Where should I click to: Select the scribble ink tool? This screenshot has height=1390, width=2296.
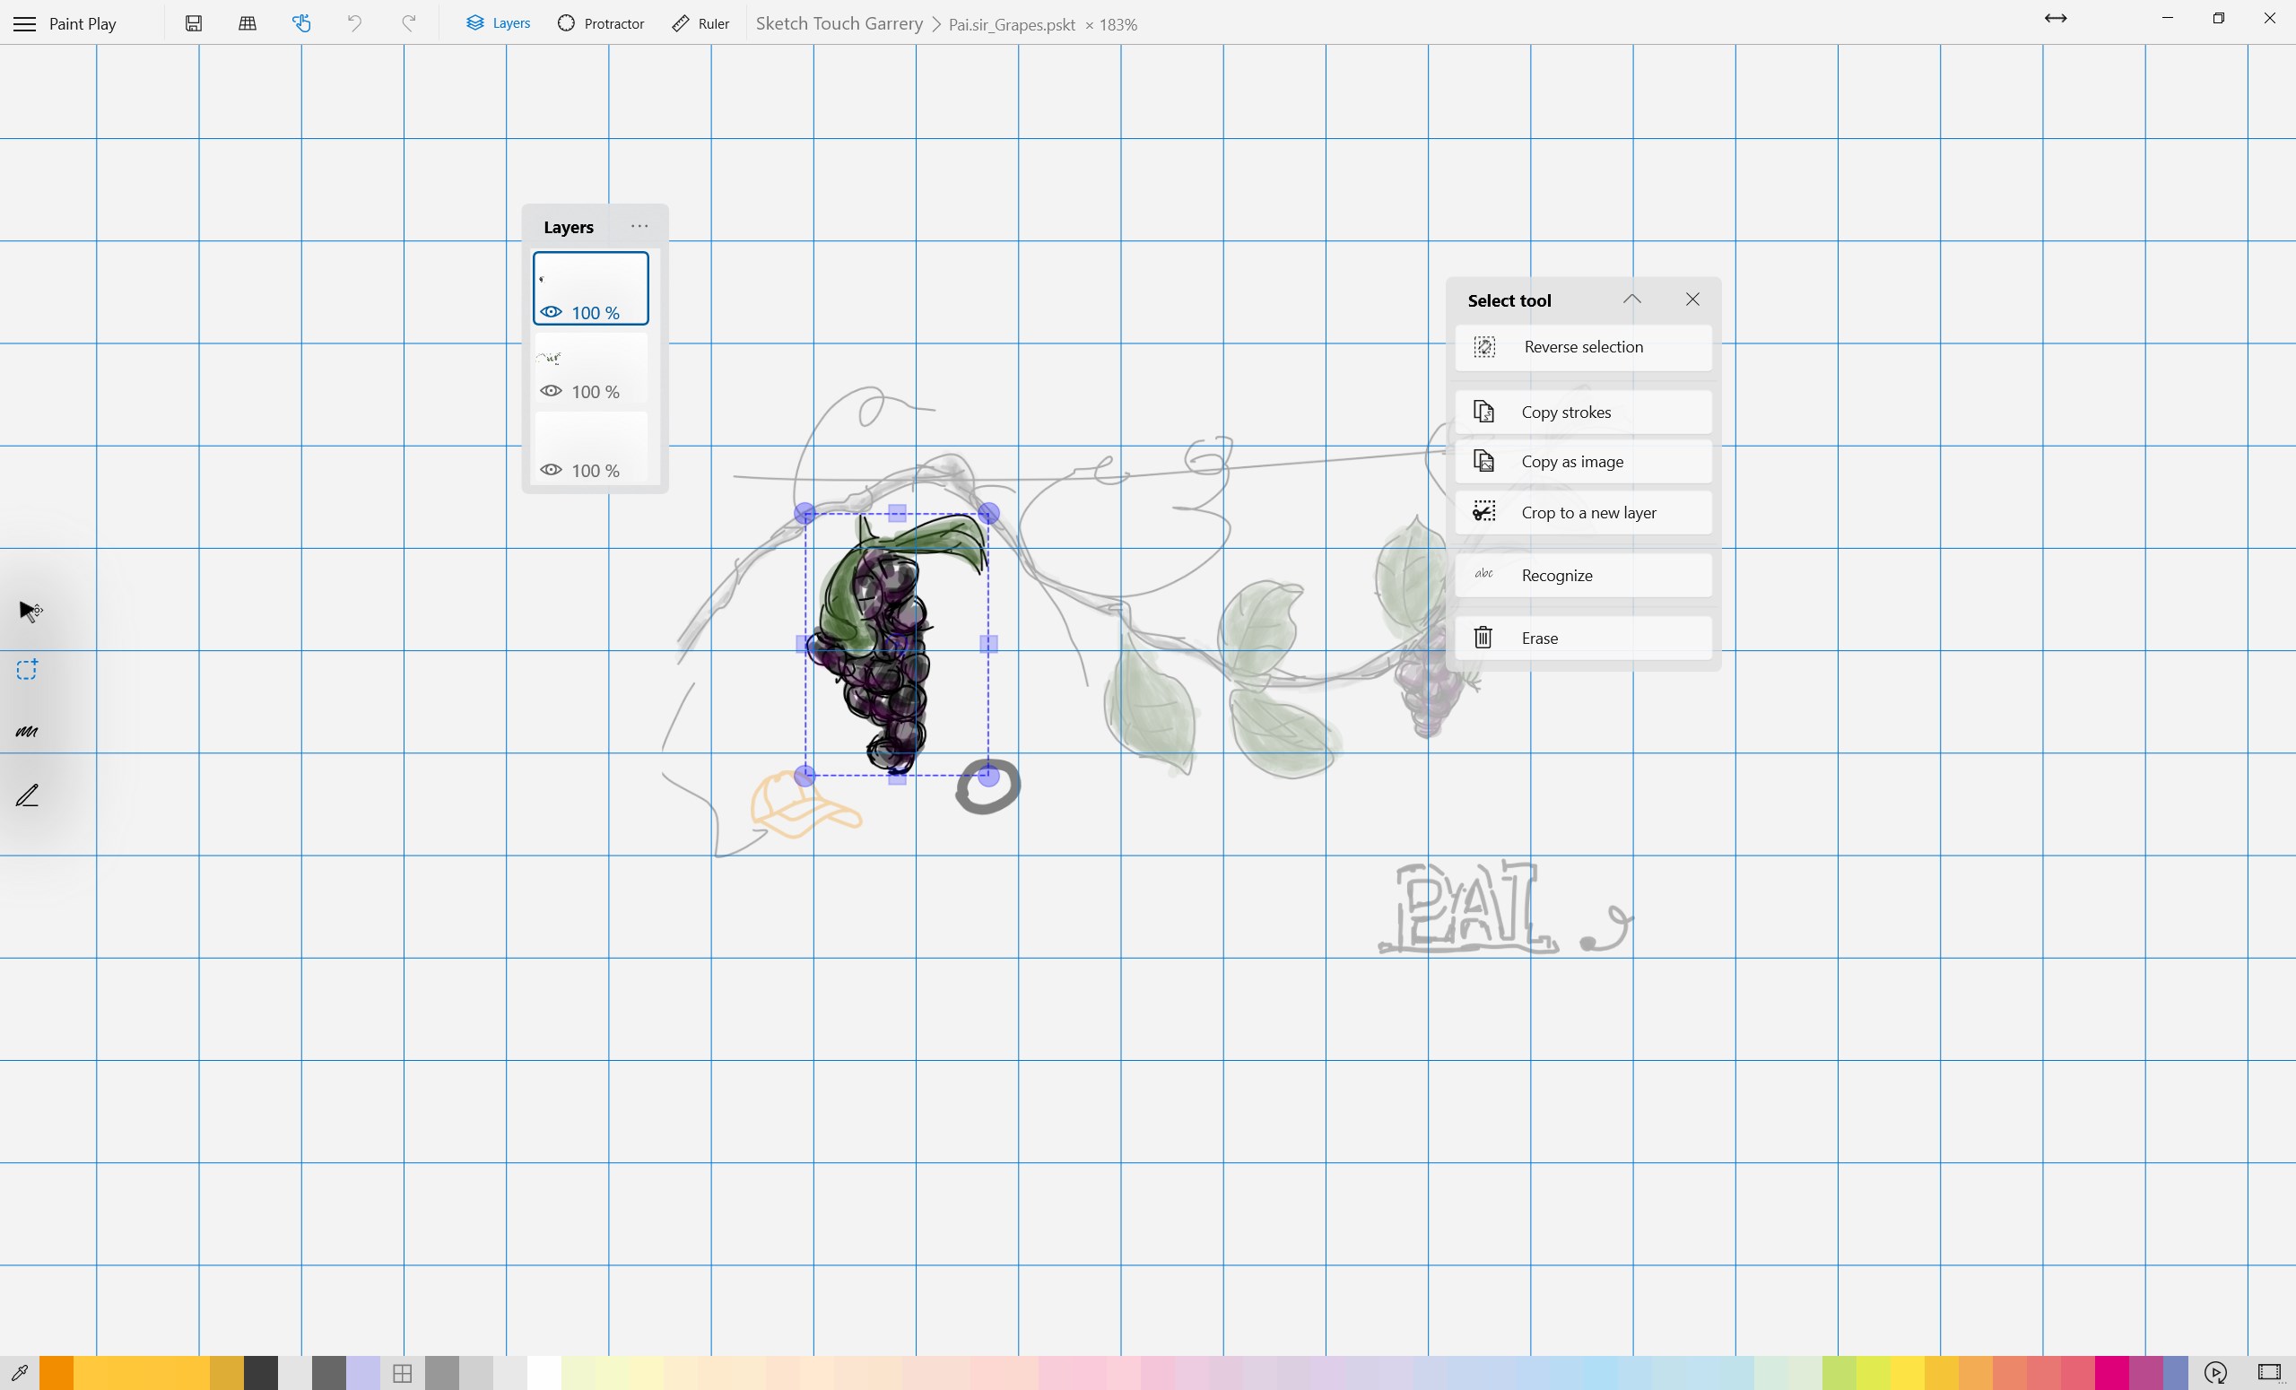coord(27,733)
